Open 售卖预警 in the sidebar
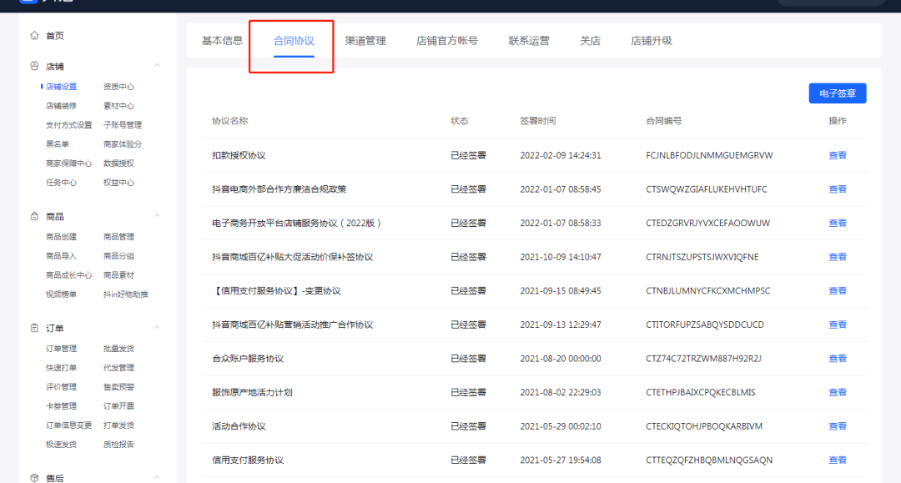901x483 pixels. (118, 387)
